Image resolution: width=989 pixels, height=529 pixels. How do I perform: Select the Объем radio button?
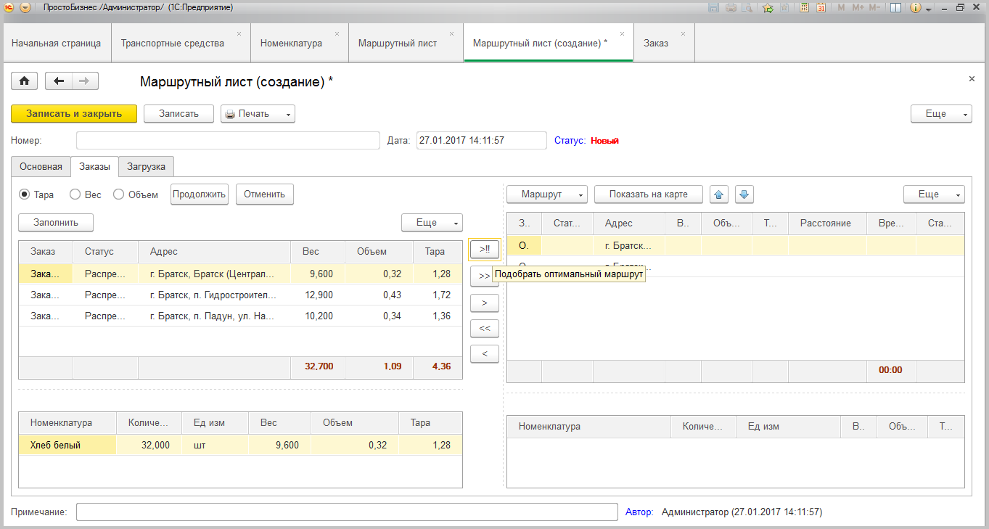(118, 194)
